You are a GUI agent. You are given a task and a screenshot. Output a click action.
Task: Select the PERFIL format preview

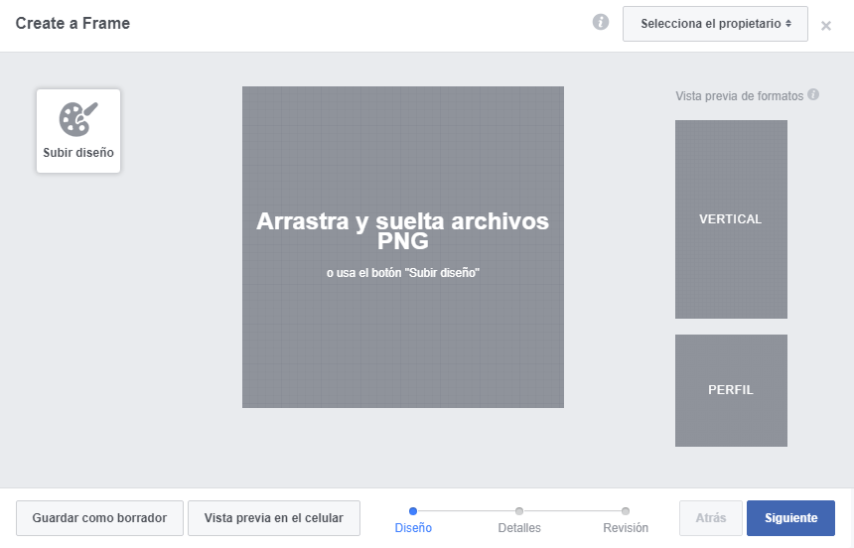[x=731, y=390]
